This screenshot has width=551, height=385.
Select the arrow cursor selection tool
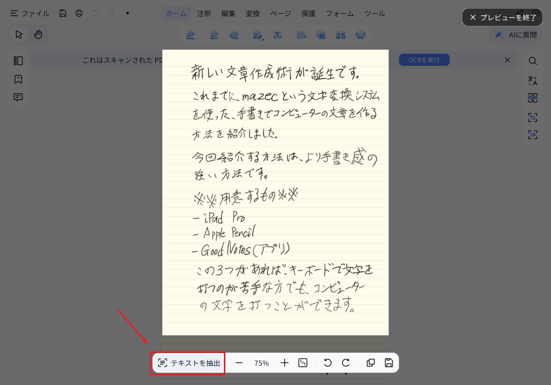(x=19, y=34)
